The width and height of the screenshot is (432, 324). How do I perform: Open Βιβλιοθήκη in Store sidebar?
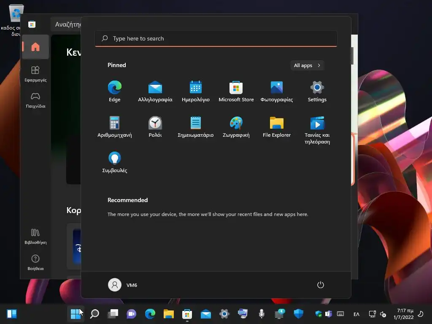pyautogui.click(x=35, y=236)
